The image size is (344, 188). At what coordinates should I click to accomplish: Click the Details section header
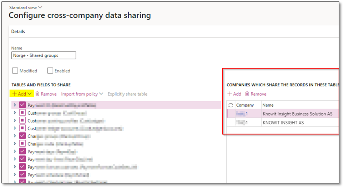pyautogui.click(x=18, y=31)
